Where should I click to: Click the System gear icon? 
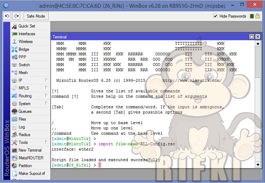tap(14, 104)
